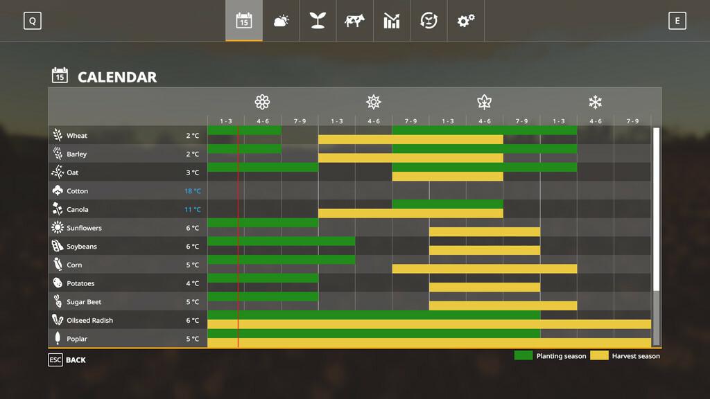Open the crop growth tab icon

pyautogui.click(x=318, y=21)
